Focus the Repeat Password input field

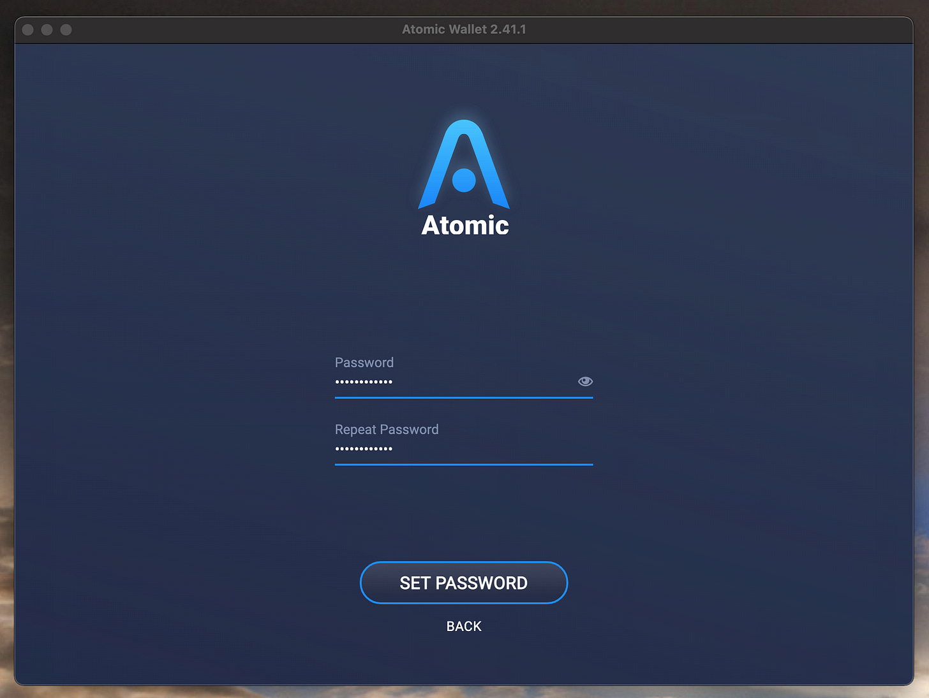click(x=464, y=449)
